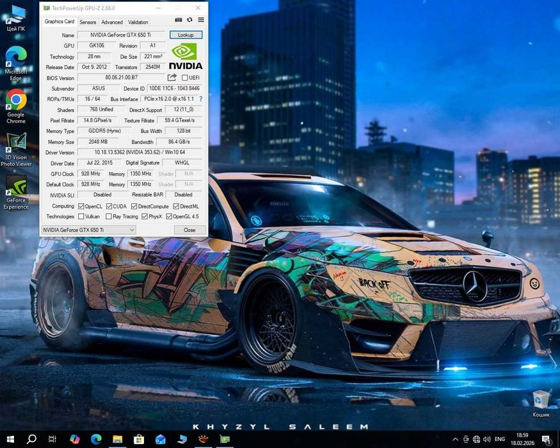Toggle the Ray Tracing checkbox
The width and height of the screenshot is (560, 448).
coord(109,216)
